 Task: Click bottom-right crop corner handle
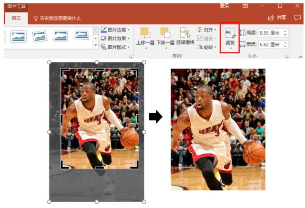[x=135, y=165]
